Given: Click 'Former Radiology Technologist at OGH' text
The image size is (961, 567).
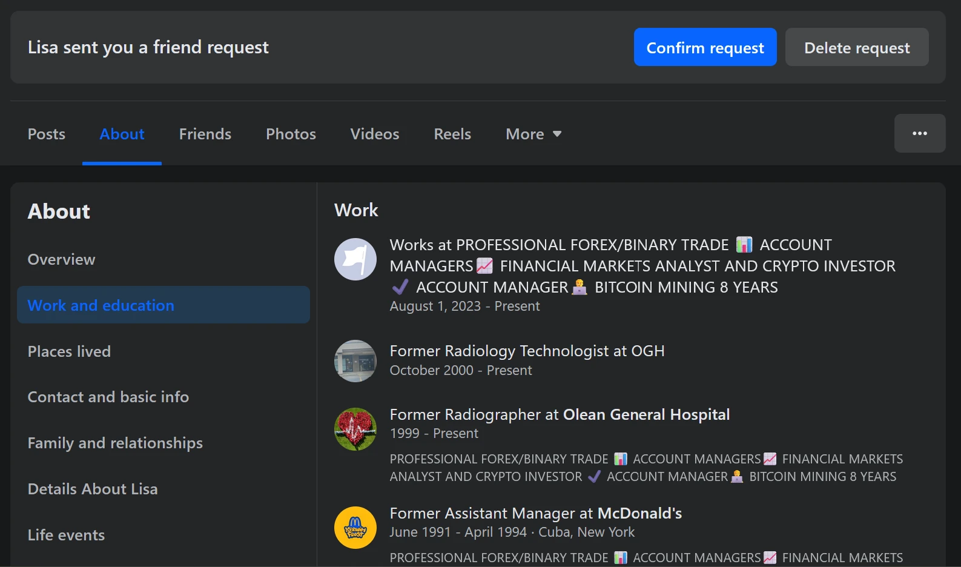Looking at the screenshot, I should tap(527, 351).
